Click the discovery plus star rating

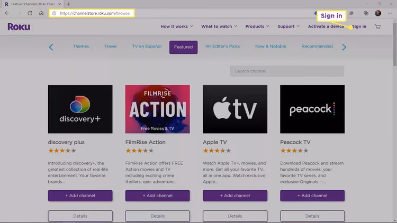(62, 151)
